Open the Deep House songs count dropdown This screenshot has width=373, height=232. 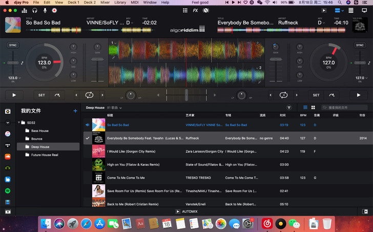point(114,108)
